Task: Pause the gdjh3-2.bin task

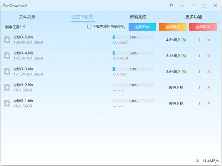Action: click(x=200, y=88)
